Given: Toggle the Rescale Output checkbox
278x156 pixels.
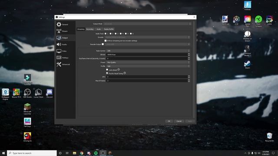Looking at the screenshot, I should [103, 44].
